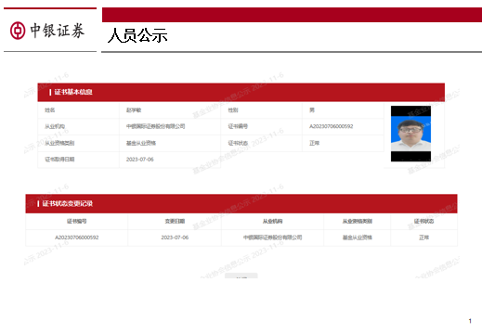
Task: Select the 人员公示 page title
Action: [x=137, y=35]
